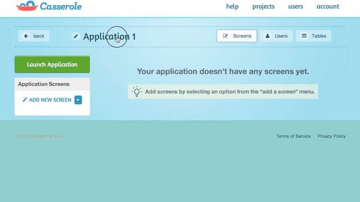The width and height of the screenshot is (360, 202).
Task: Click the lightbulb tip icon
Action: point(137,91)
